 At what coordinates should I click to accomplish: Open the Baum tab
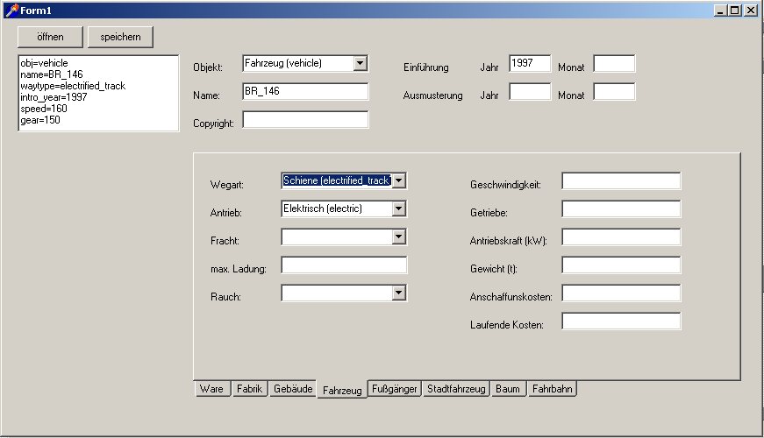(508, 389)
